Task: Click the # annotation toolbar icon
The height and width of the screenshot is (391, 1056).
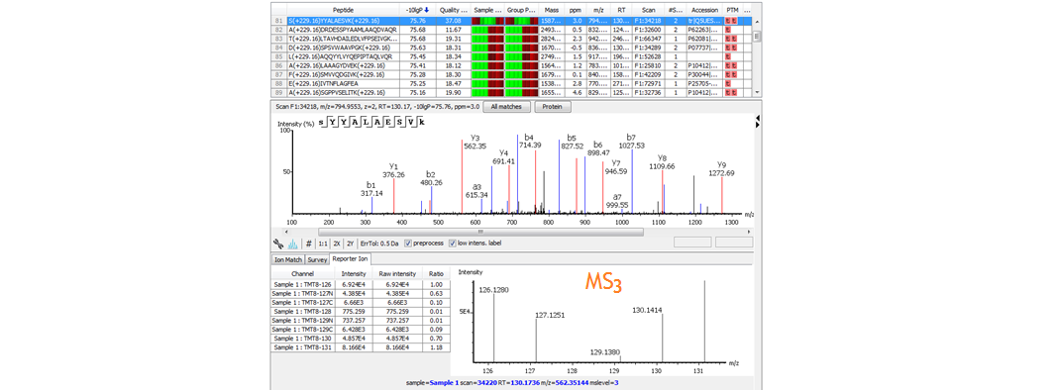Action: (x=309, y=244)
